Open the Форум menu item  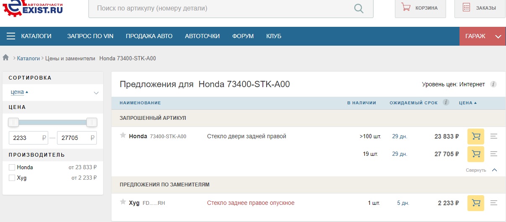click(243, 36)
